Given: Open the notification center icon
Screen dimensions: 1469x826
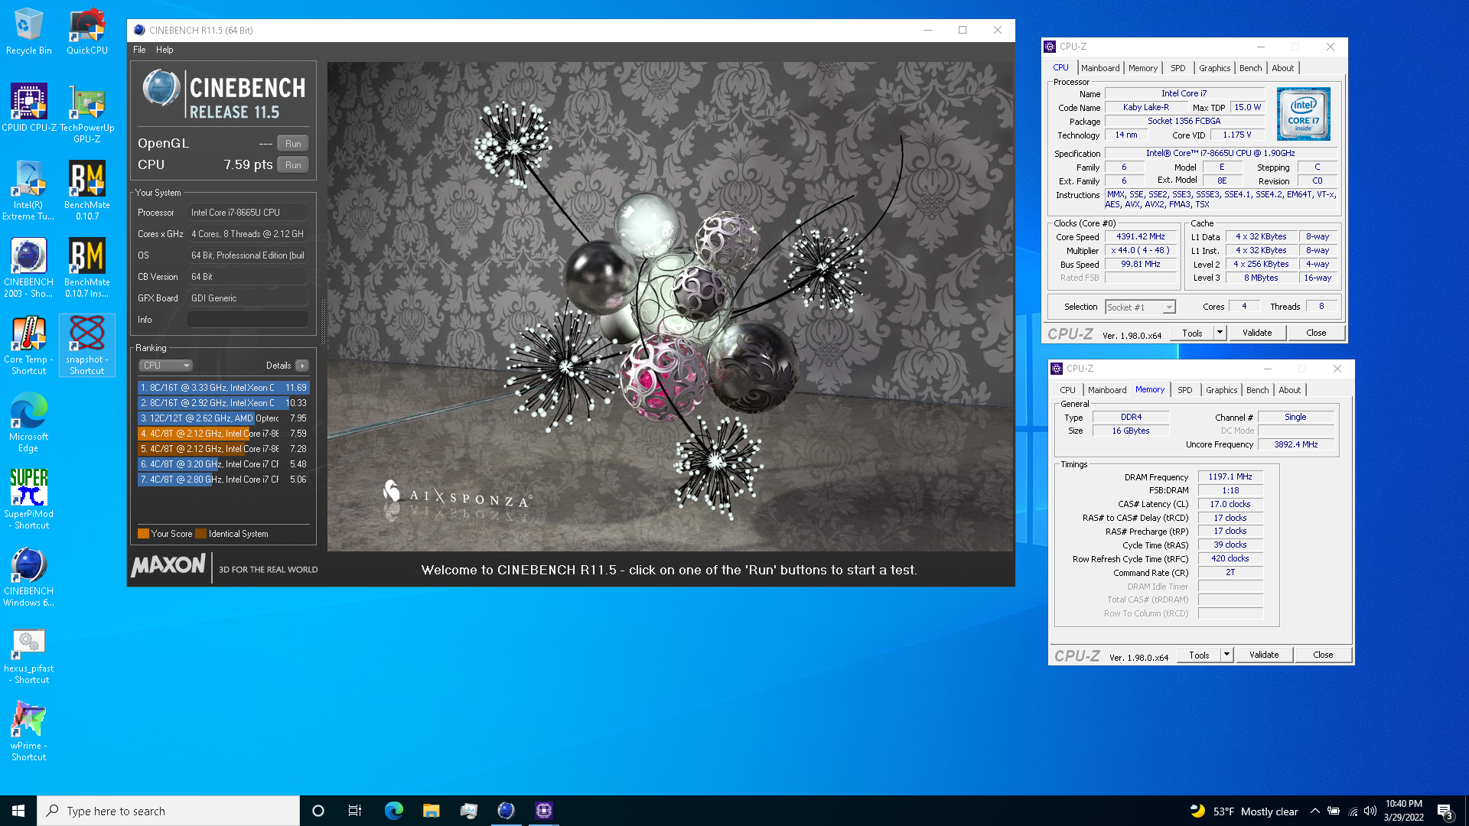Looking at the screenshot, I should tap(1445, 811).
